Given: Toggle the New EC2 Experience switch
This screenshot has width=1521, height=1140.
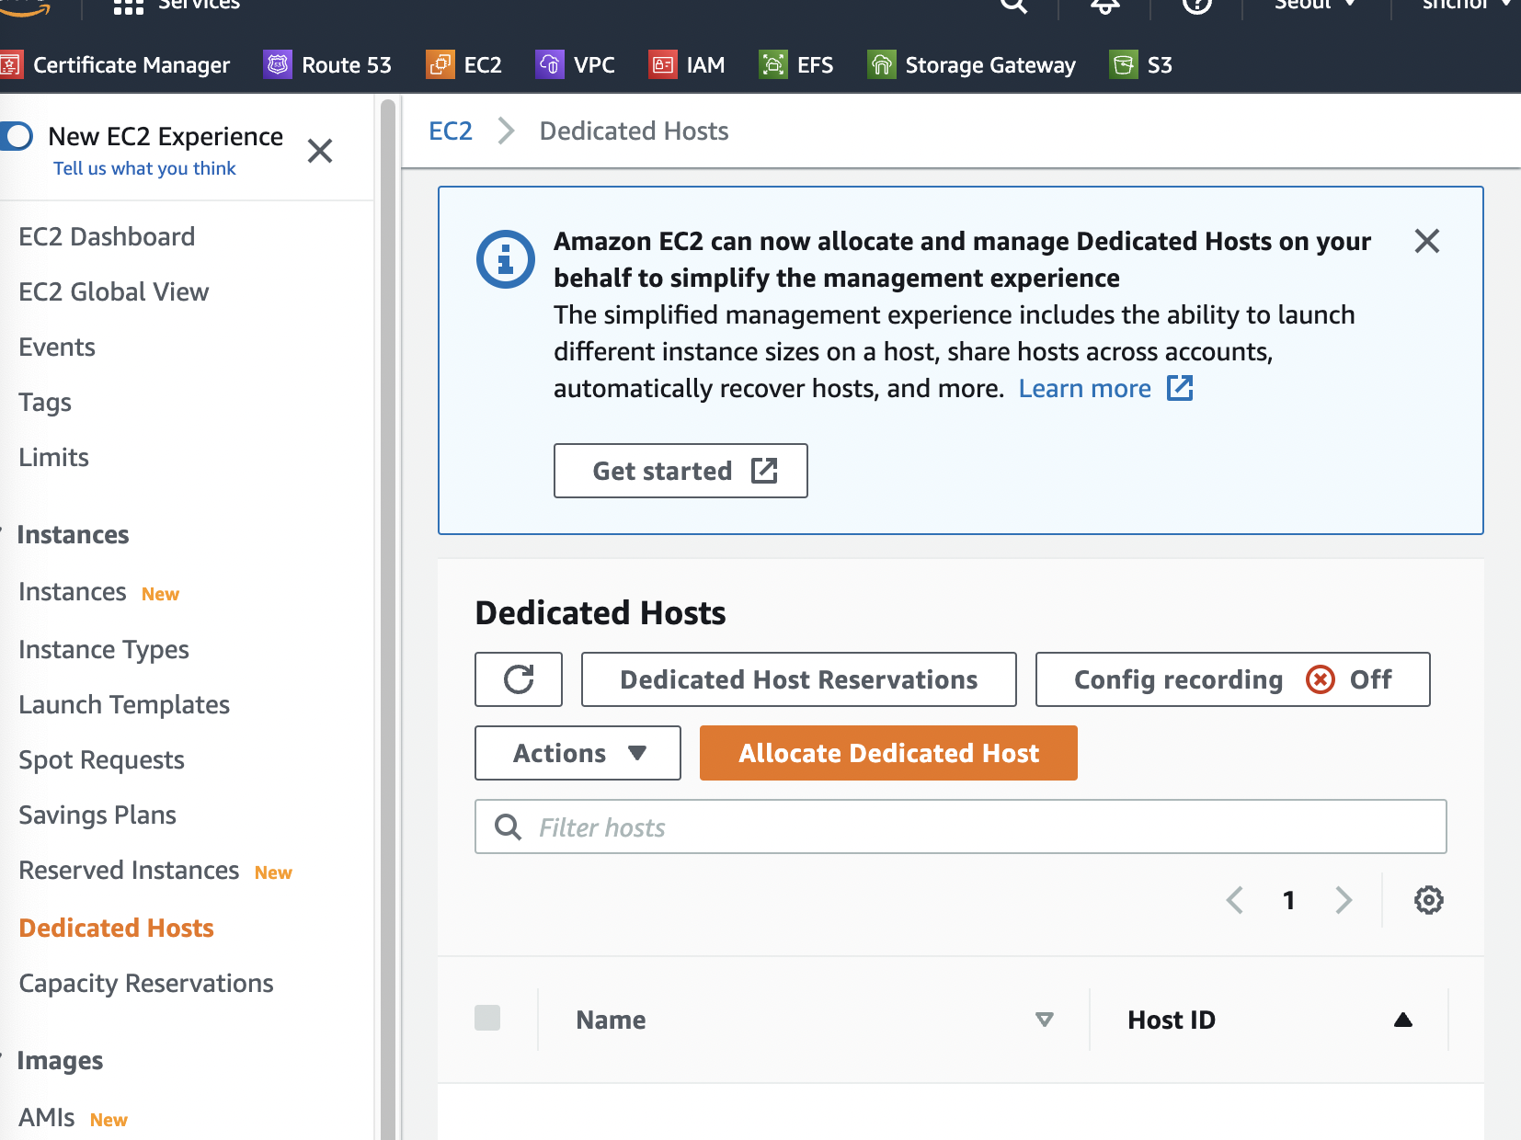Looking at the screenshot, I should [x=16, y=136].
